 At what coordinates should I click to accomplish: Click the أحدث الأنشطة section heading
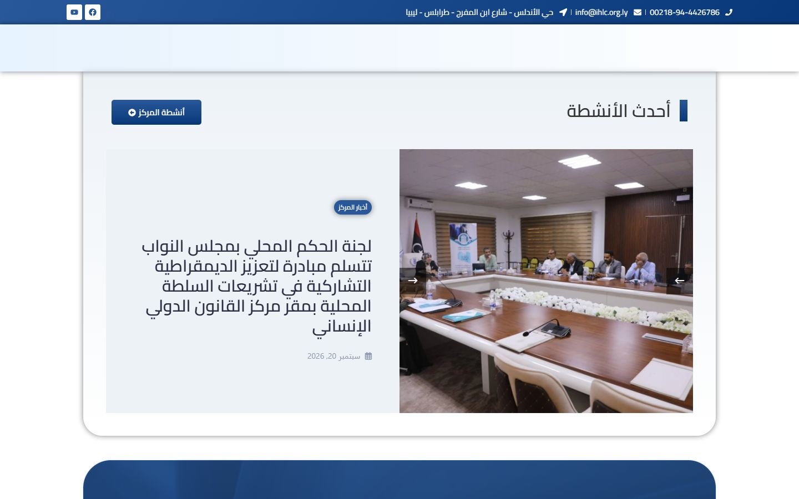tap(619, 111)
